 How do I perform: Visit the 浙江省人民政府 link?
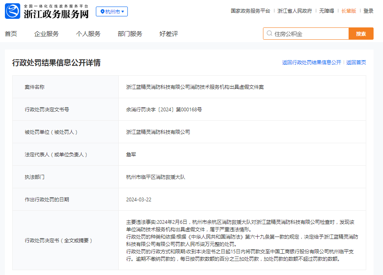coord(295,11)
